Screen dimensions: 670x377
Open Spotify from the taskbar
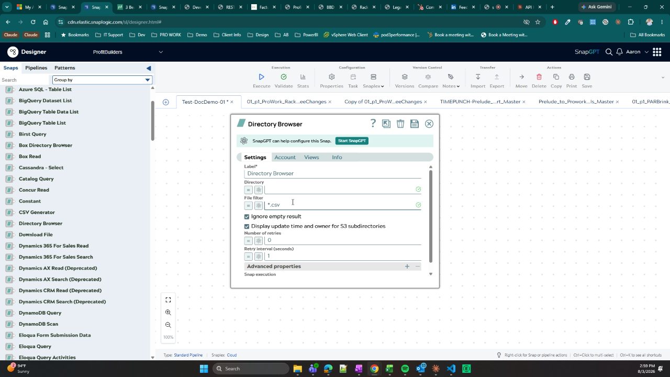click(x=405, y=369)
